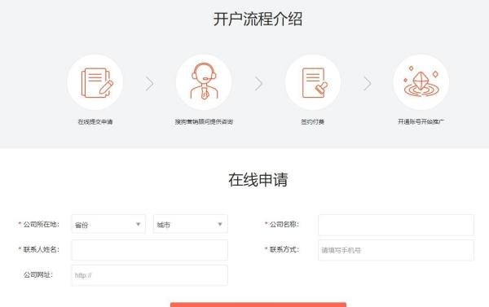
Task: Click the 开户流程介绍 heading
Action: pyautogui.click(x=258, y=19)
